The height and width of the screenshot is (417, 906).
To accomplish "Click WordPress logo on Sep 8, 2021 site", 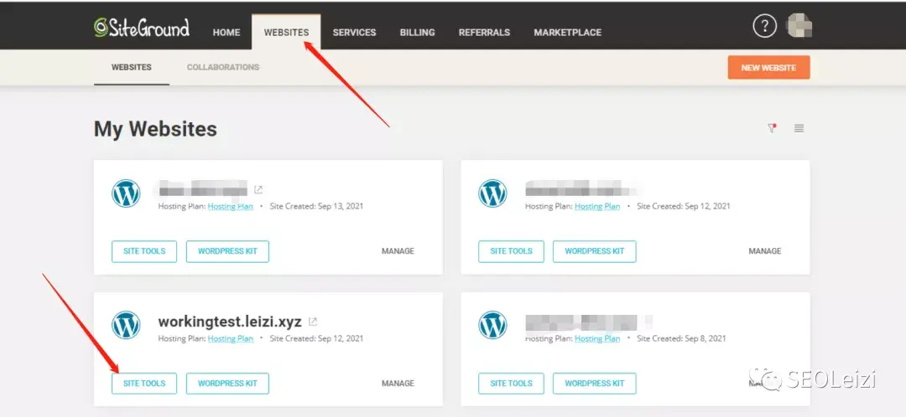I will (x=493, y=325).
